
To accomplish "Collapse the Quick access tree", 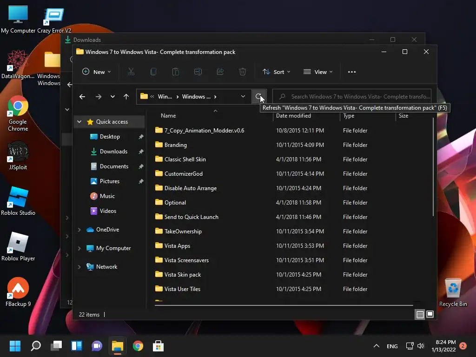I will coord(79,122).
